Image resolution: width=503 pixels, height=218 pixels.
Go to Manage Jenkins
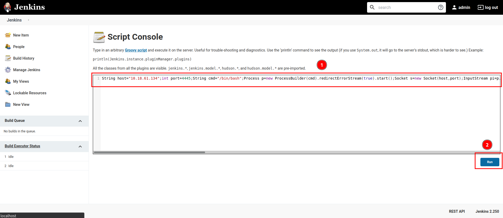pyautogui.click(x=27, y=70)
